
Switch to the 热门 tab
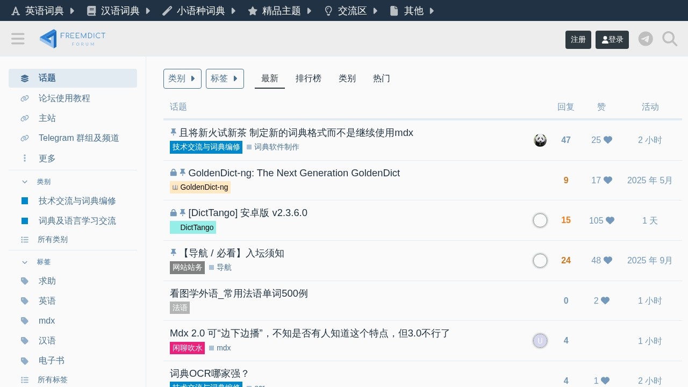coord(381,78)
